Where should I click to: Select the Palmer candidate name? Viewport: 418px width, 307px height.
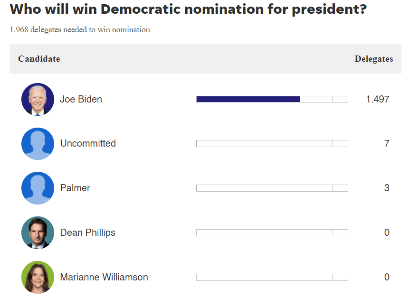pos(75,188)
